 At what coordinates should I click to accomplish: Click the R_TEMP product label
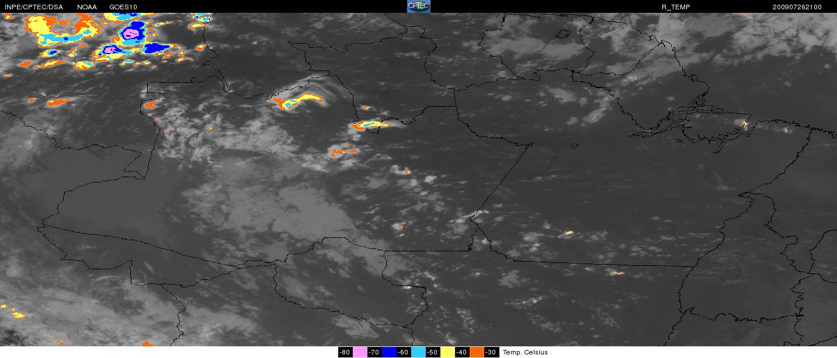(x=676, y=7)
